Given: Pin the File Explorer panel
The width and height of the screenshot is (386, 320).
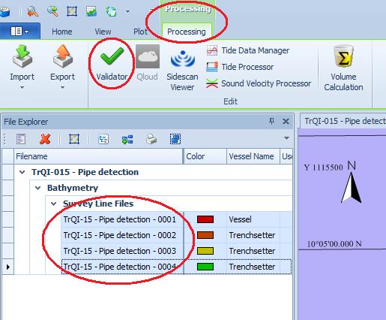Looking at the screenshot, I should coord(271,122).
